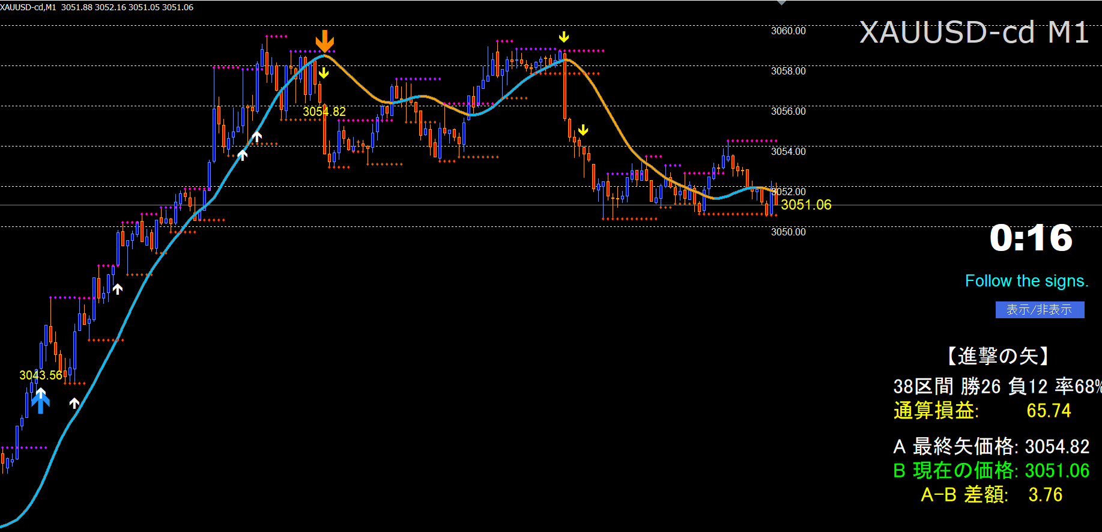Click the 3050.00 price axis label
The height and width of the screenshot is (532, 1102).
pos(789,232)
